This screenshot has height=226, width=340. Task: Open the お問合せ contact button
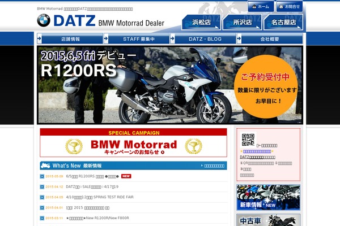[290, 7]
